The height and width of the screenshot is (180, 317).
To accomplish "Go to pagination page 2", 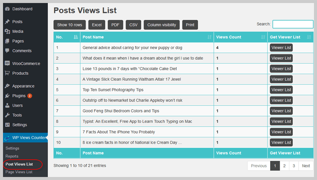I will (x=284, y=166).
